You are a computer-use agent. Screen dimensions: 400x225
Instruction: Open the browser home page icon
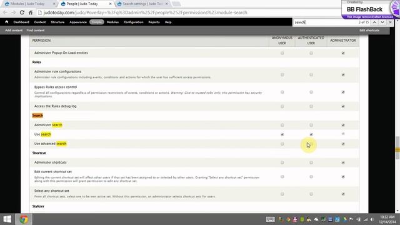(31, 12)
